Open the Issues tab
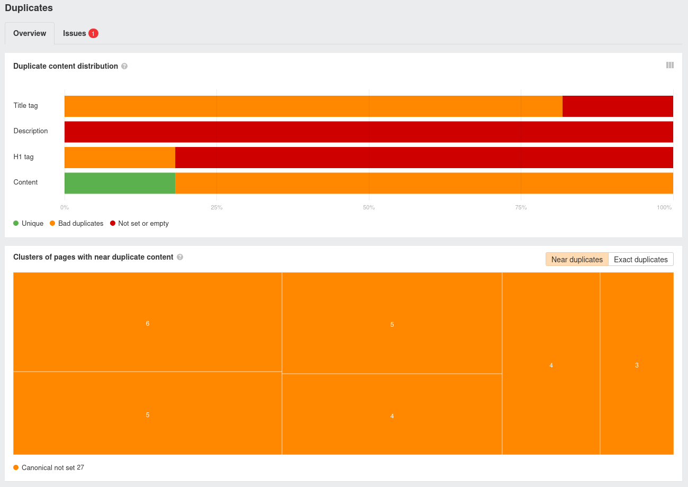 75,33
